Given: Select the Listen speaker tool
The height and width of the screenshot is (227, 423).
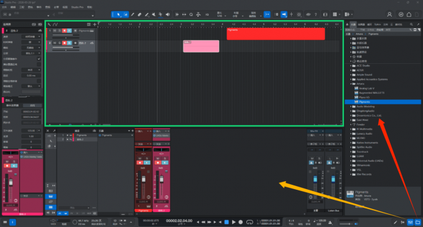Looking at the screenshot, I should click(x=167, y=14).
